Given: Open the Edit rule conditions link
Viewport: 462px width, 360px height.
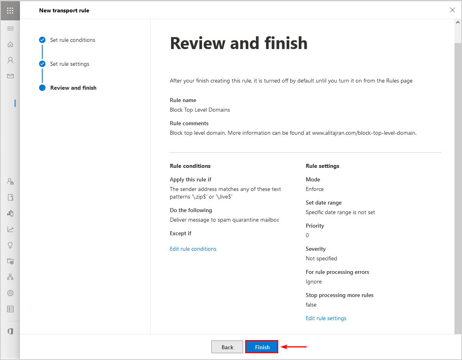Looking at the screenshot, I should (x=193, y=249).
